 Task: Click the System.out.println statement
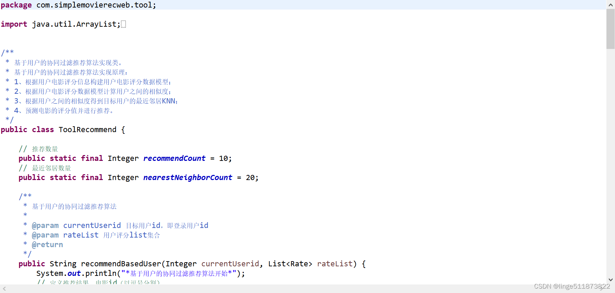point(141,273)
